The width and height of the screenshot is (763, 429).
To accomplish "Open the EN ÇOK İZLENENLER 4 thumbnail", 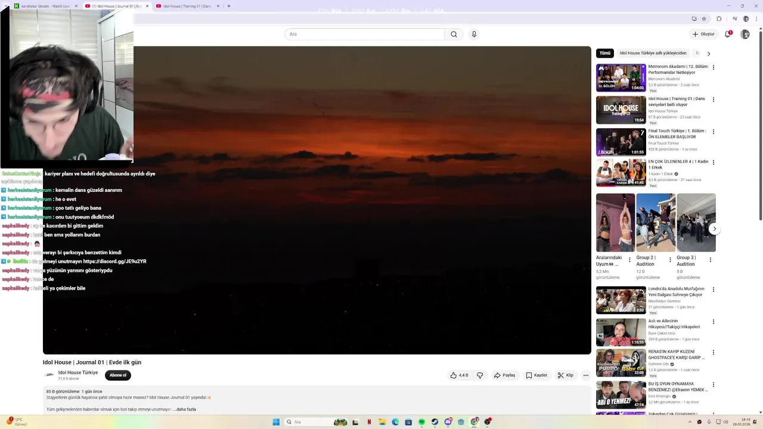I will click(x=621, y=173).
